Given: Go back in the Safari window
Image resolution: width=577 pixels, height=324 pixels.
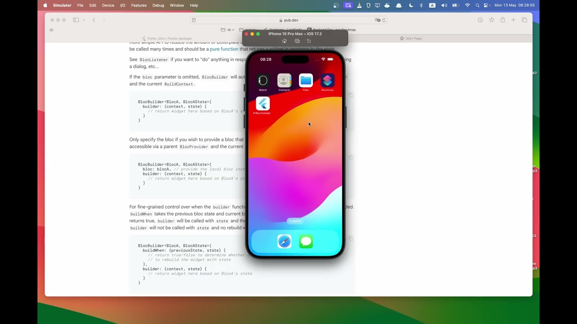Looking at the screenshot, I should (94, 20).
